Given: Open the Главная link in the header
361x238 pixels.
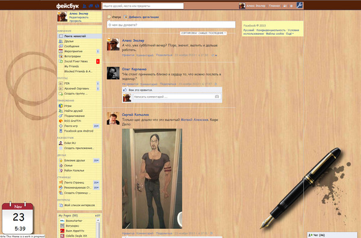Looking at the screenshot, I should [x=274, y=6].
